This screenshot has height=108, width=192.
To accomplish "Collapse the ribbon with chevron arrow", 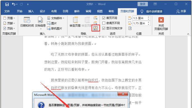I will click(x=188, y=34).
